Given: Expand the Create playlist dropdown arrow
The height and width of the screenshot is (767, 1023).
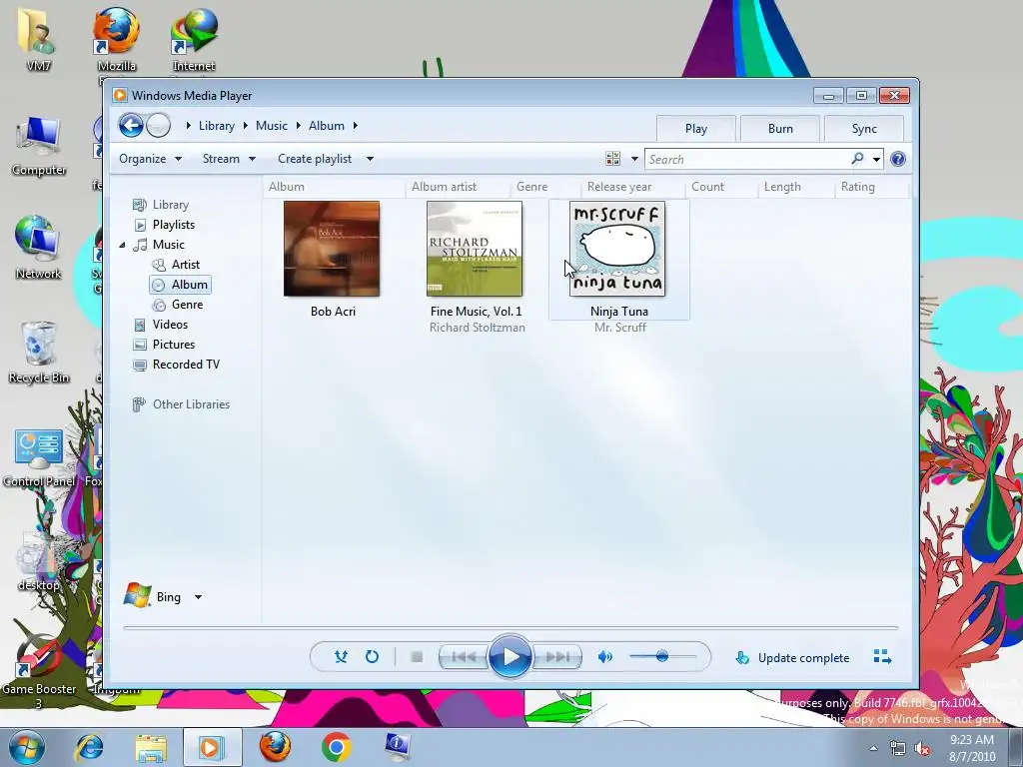Looking at the screenshot, I should tap(370, 159).
